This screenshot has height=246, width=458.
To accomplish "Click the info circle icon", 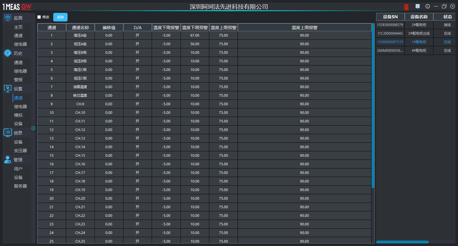I will [x=428, y=6].
